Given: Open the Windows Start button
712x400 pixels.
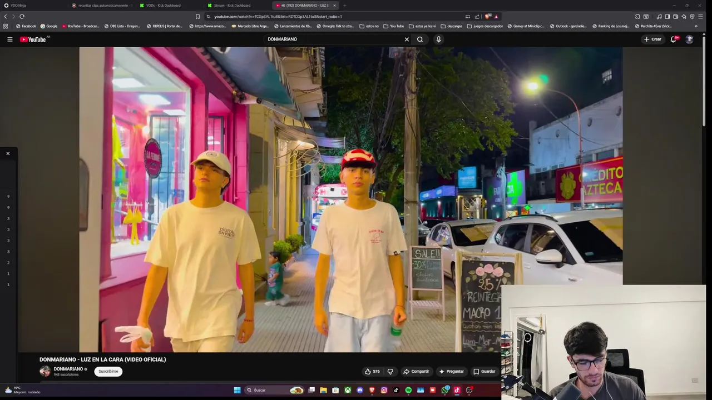Looking at the screenshot, I should click(237, 390).
